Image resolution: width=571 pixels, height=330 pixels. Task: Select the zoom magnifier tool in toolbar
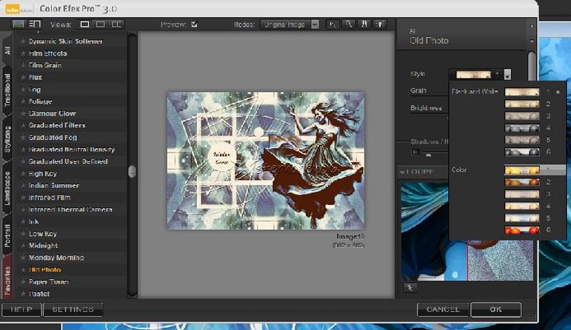(x=348, y=24)
